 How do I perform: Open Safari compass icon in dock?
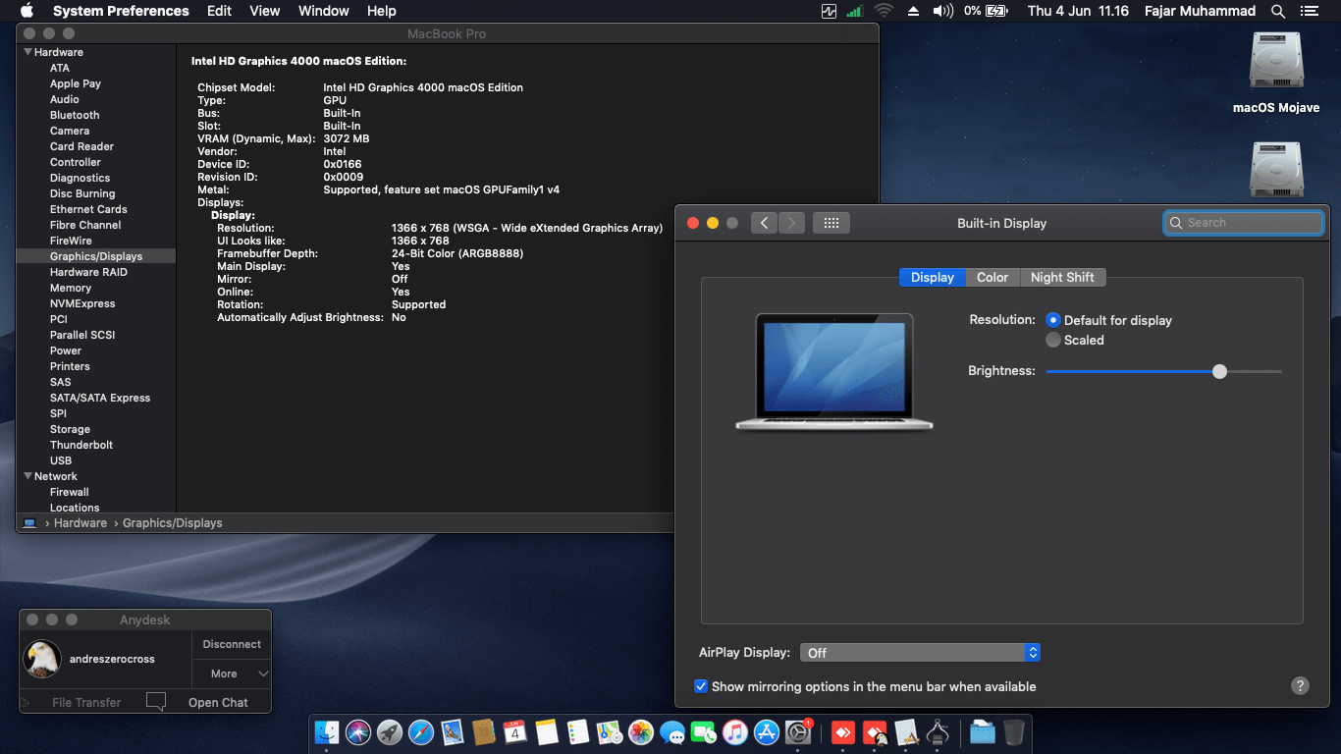(421, 732)
